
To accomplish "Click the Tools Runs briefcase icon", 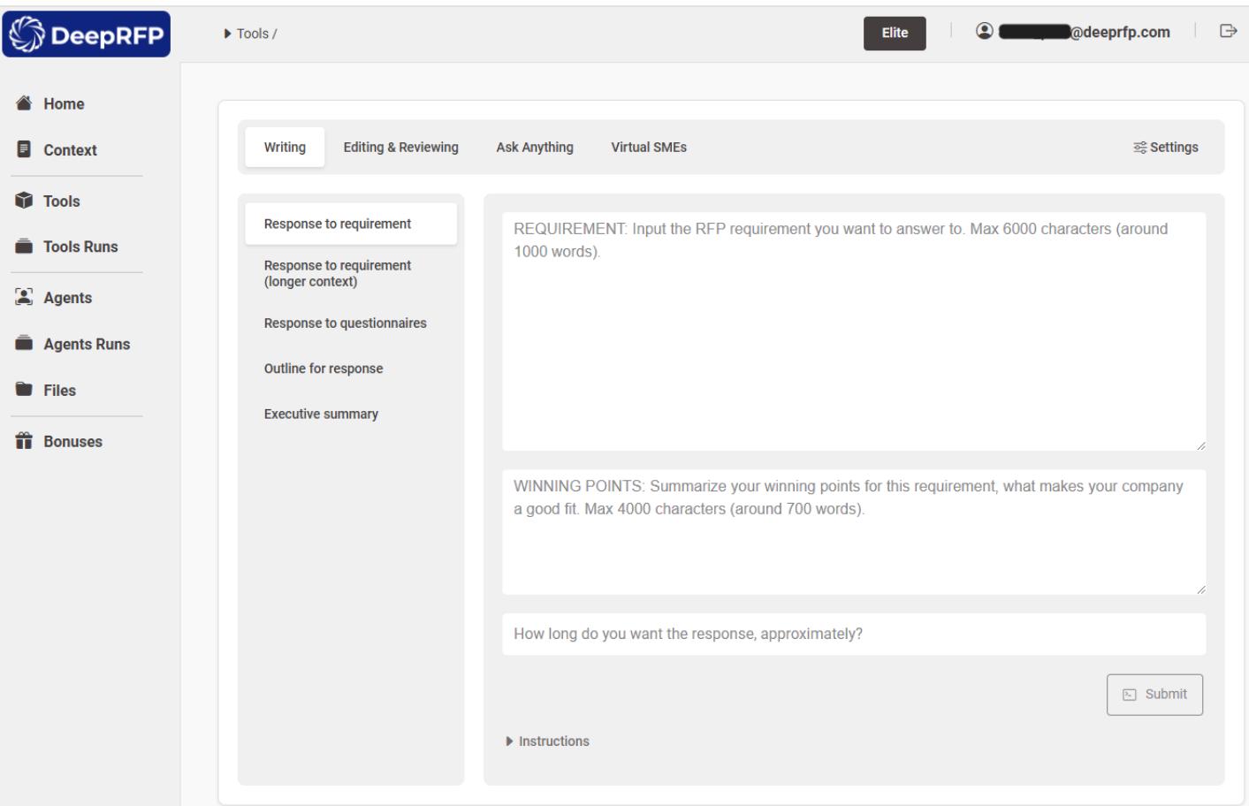I will 24,247.
